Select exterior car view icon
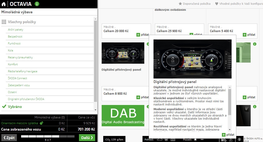The image size is (263, 142). point(160,139)
